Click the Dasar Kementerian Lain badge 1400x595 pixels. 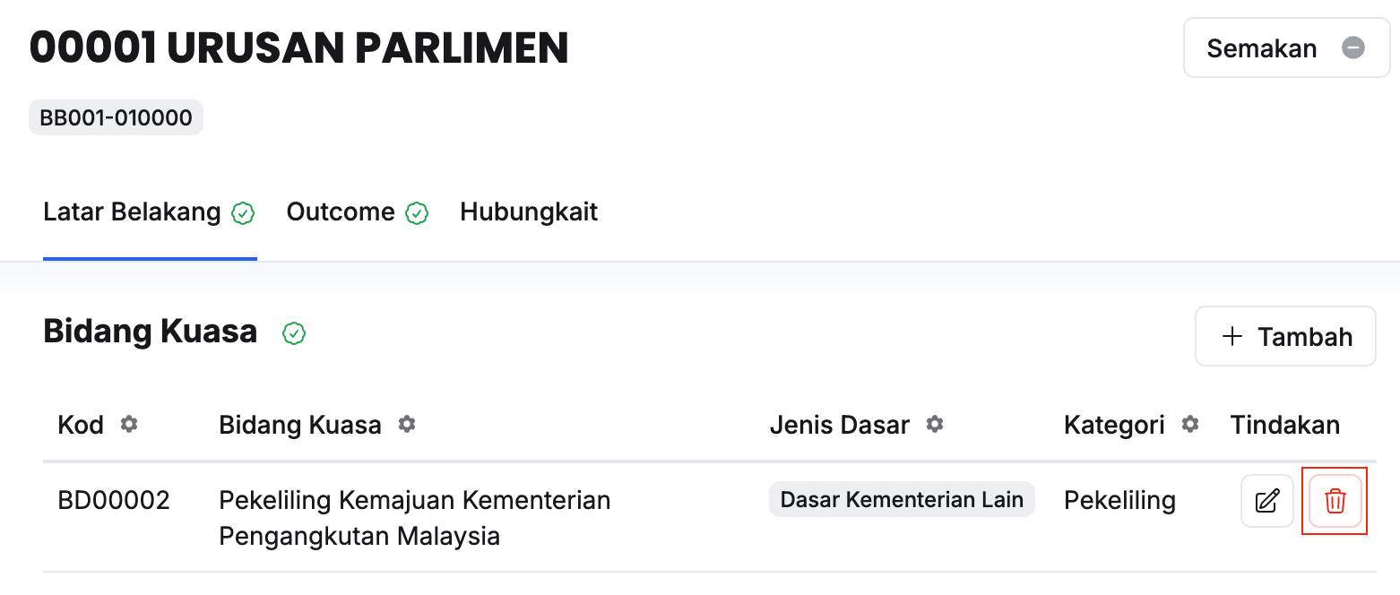click(x=902, y=499)
